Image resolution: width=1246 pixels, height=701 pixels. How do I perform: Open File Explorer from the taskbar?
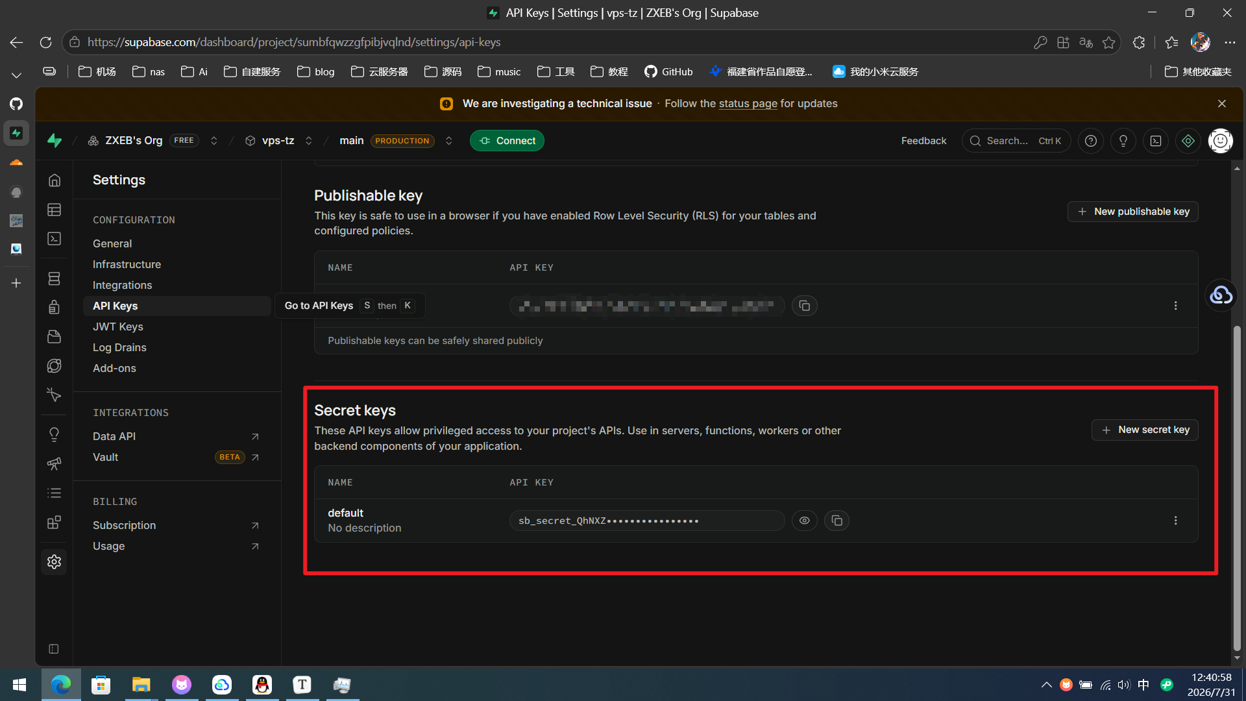pos(141,685)
